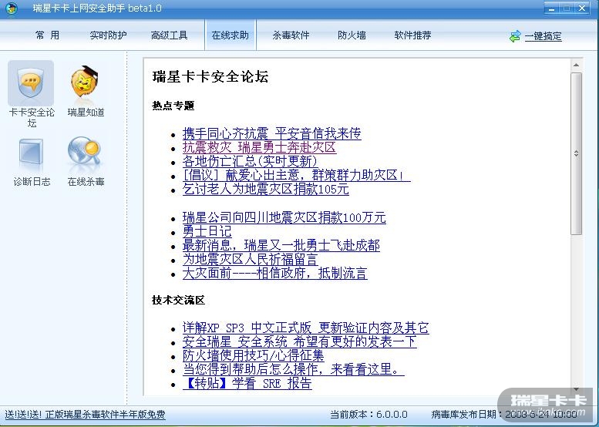The image size is (599, 427).
Task: Open link 瑞星公司向四川地震灾区捐款100万元
Action: 284,217
